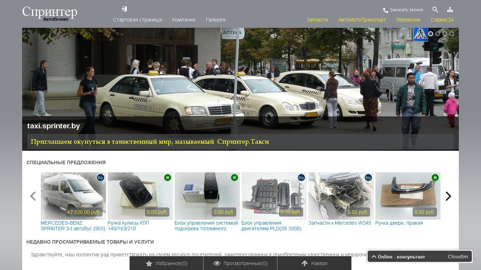Click the Просмотренные(0) bottom bar button

(x=241, y=263)
